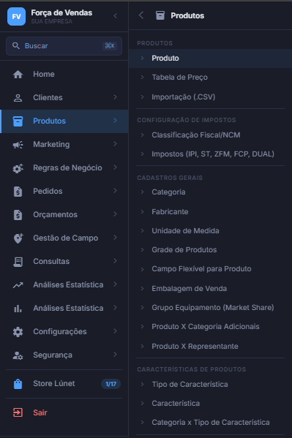Select the Pedidos invoice icon

[x=18, y=192]
